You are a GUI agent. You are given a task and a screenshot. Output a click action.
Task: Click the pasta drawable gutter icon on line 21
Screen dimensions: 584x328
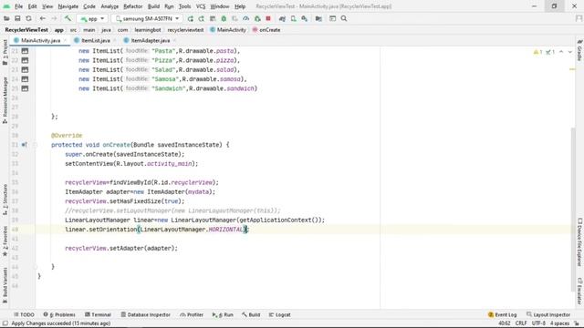click(25, 51)
